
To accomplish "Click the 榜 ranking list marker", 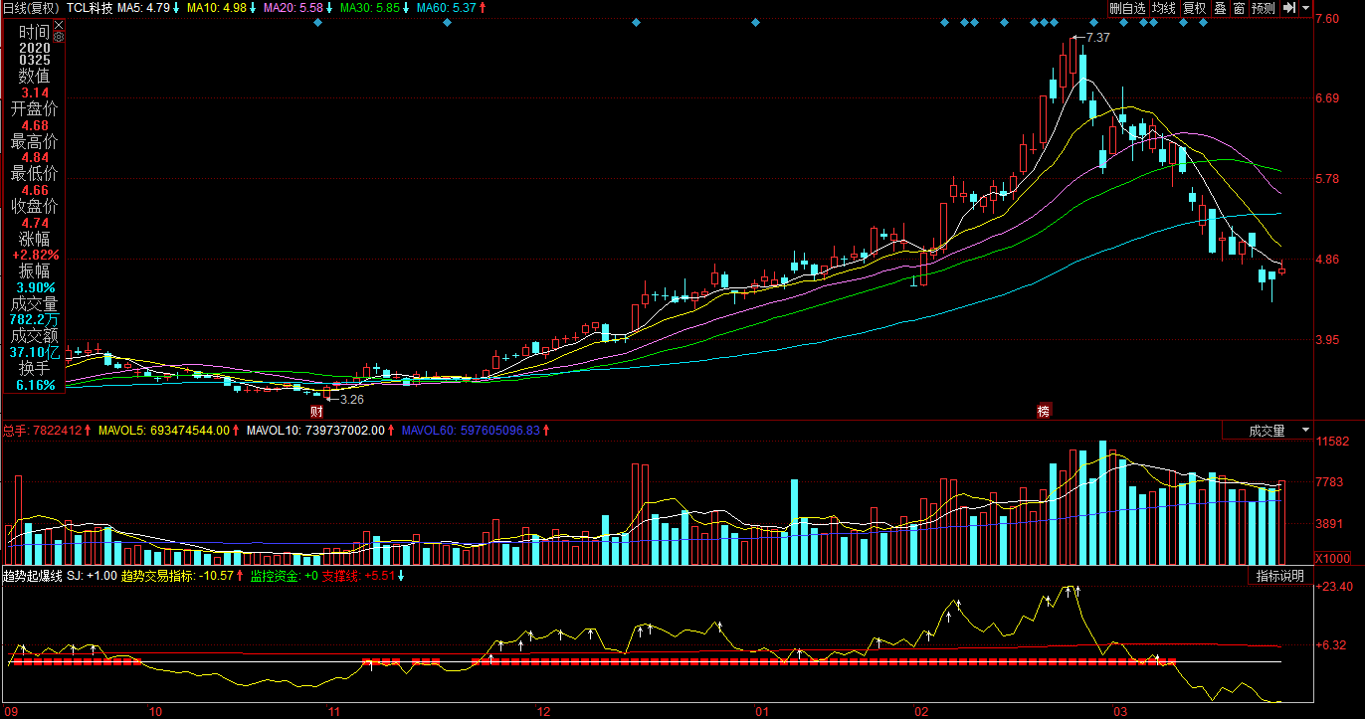I will tap(1044, 411).
